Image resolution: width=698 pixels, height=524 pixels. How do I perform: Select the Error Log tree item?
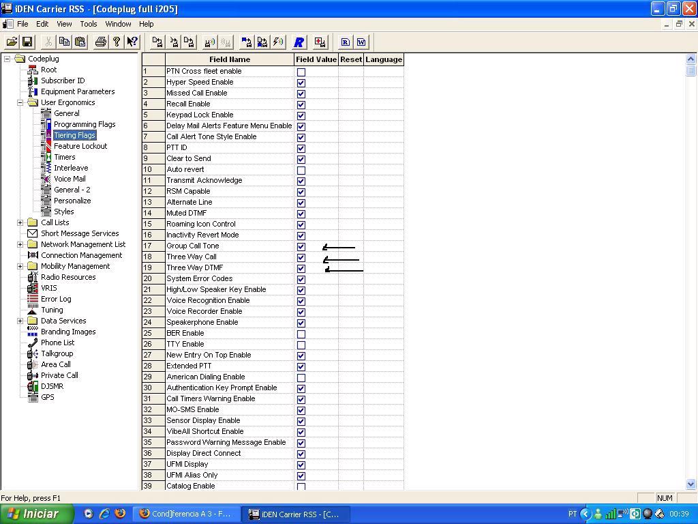[x=56, y=299]
